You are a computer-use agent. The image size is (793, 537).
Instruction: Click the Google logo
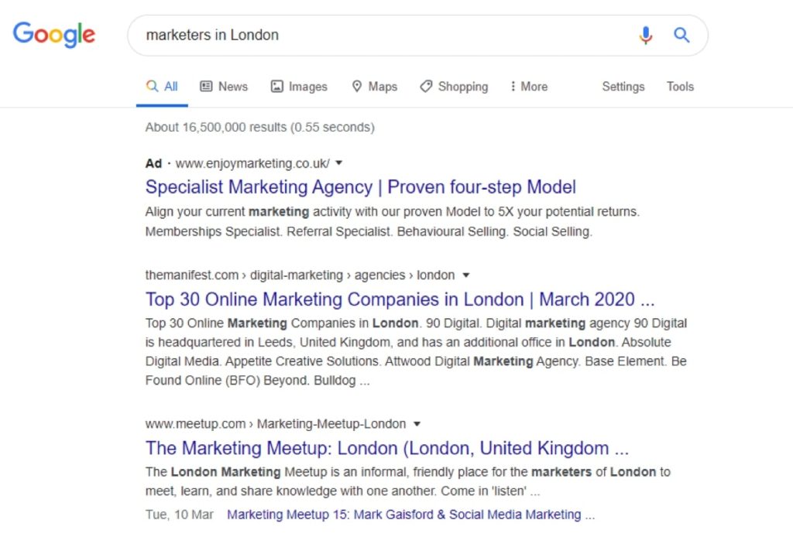point(54,34)
